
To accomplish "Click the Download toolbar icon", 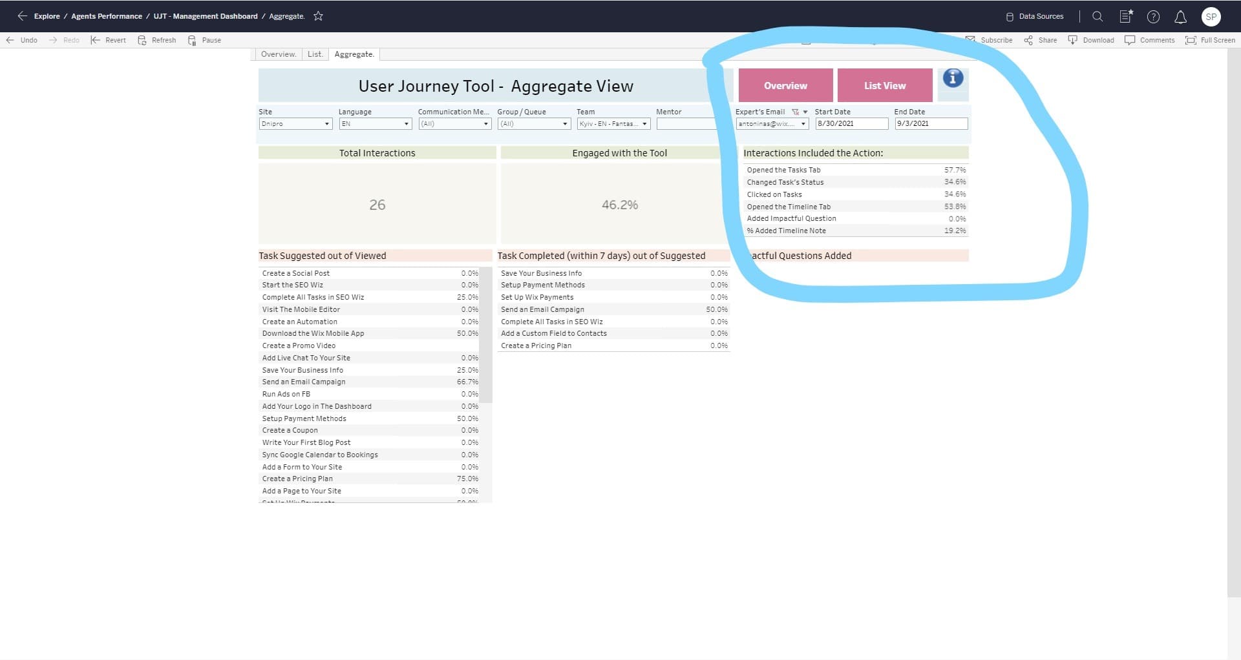I will [1091, 40].
